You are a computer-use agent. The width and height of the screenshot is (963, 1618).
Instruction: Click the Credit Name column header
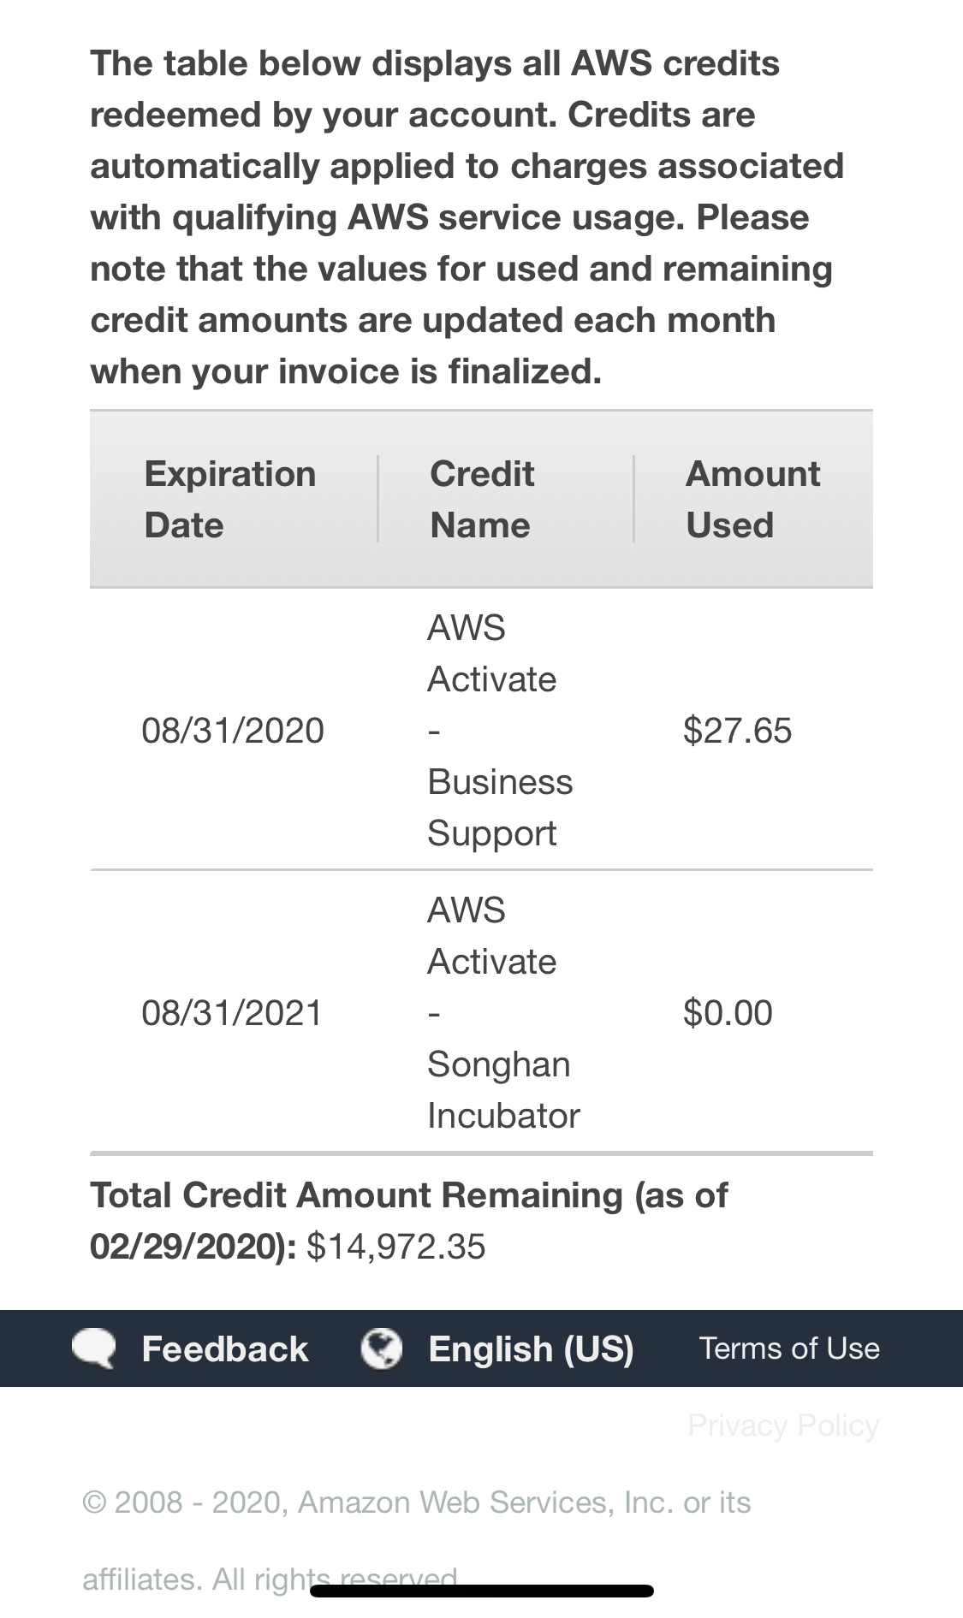tap(482, 499)
